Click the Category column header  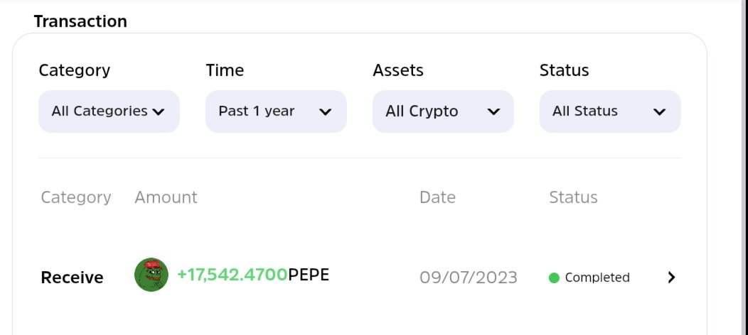point(76,197)
